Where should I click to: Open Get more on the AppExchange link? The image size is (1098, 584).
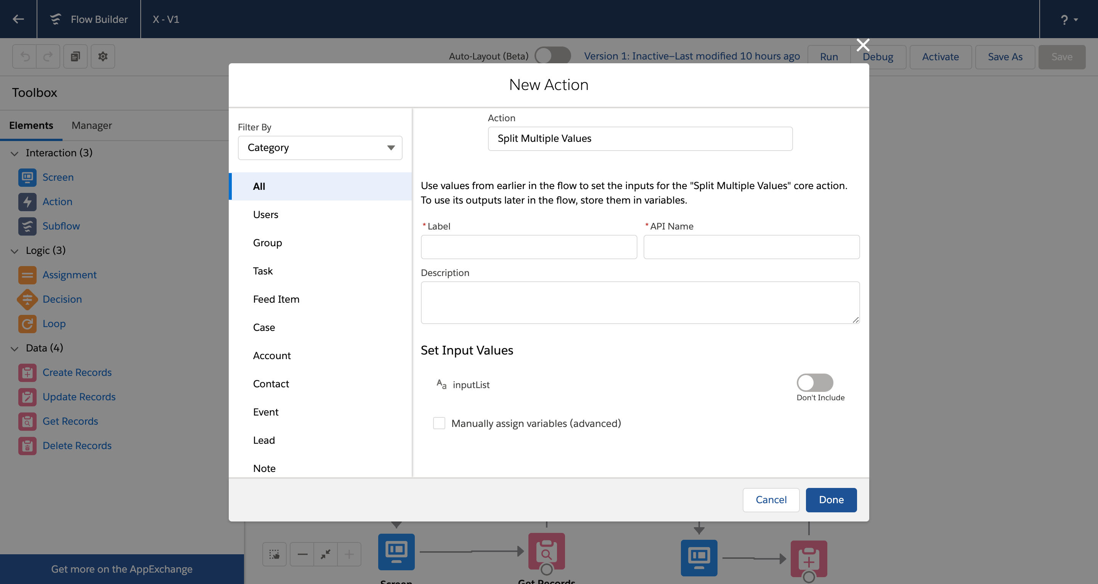[x=122, y=569]
